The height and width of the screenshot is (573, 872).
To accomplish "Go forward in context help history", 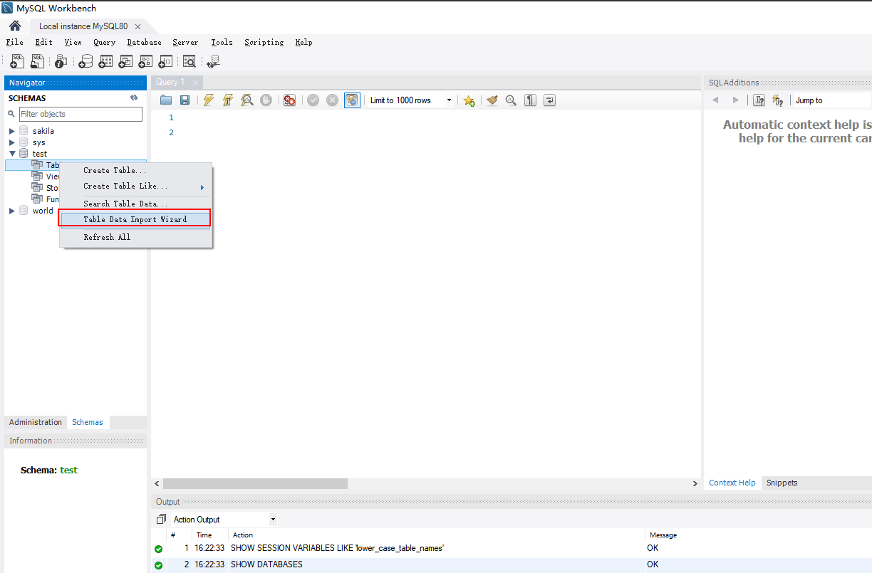I will [x=736, y=100].
